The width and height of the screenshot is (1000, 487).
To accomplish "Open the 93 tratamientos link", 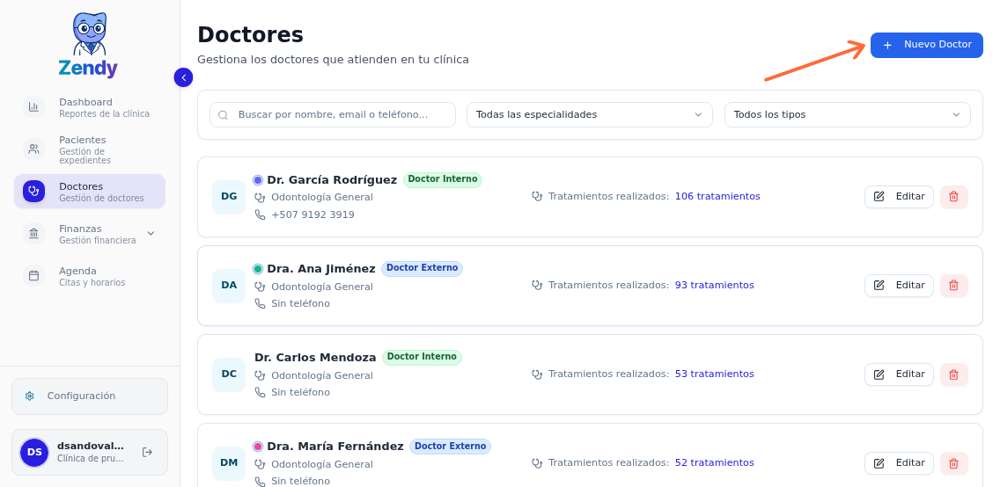I will tap(714, 285).
